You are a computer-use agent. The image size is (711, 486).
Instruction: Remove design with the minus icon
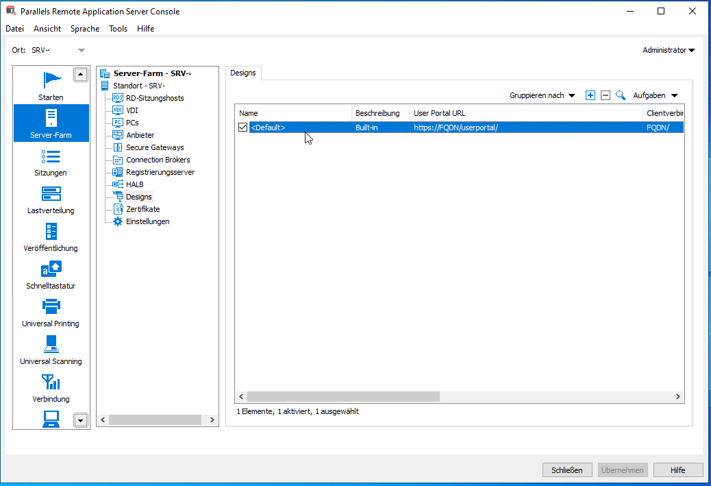[x=606, y=95]
